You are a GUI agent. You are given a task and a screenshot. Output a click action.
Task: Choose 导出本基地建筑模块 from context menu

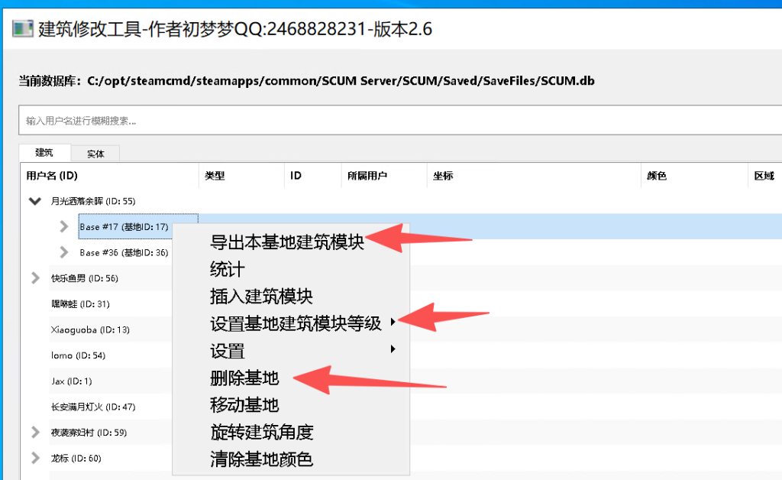[x=286, y=242]
